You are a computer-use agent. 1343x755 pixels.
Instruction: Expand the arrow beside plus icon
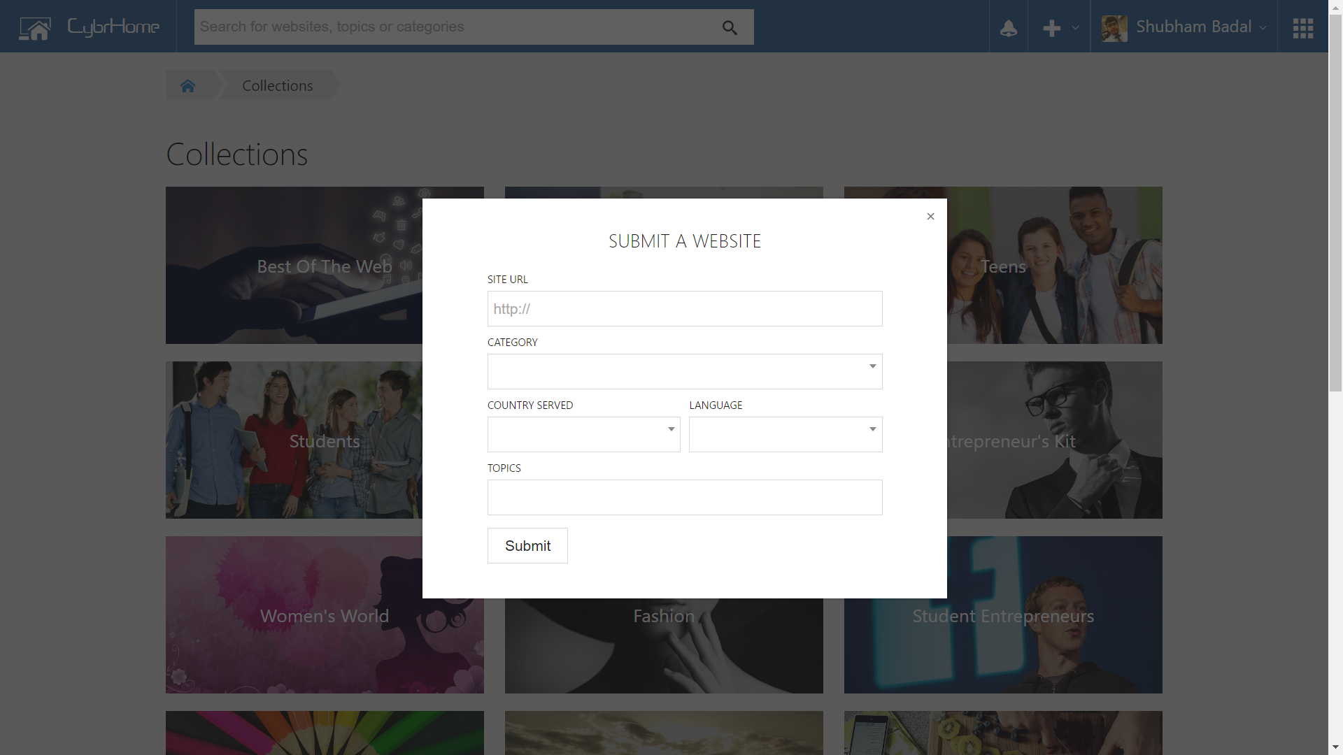1076,28
